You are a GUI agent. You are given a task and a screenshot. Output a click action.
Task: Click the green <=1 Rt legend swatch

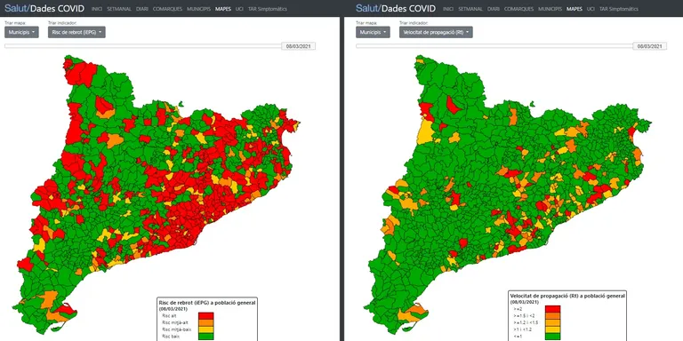tap(552, 337)
